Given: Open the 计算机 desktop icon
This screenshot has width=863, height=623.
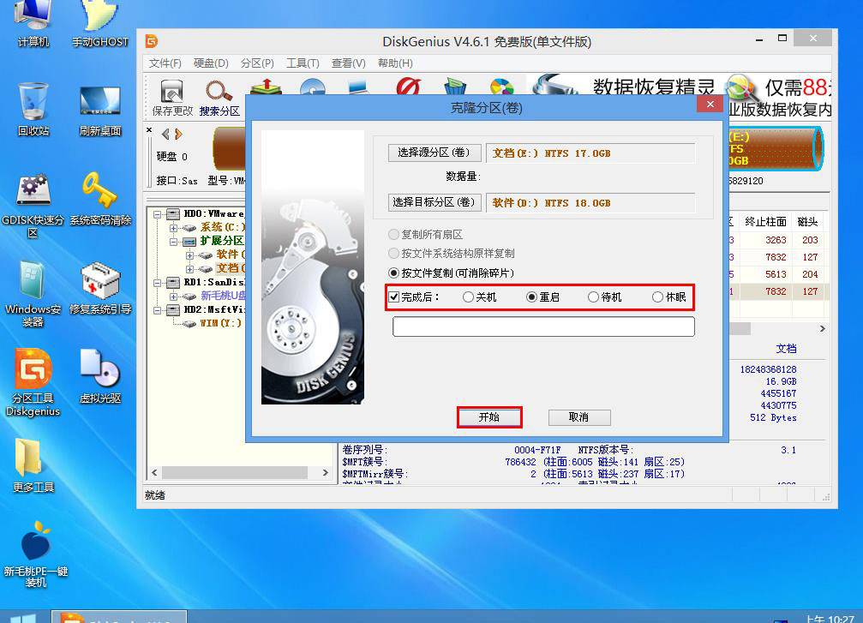Looking at the screenshot, I should point(33,22).
